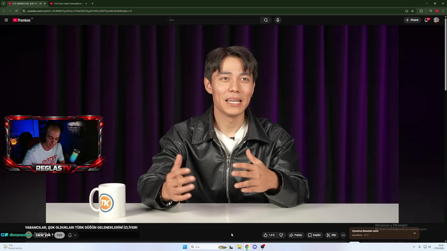The width and height of the screenshot is (447, 251).
Task: Share the video using Paylaş
Action: pos(295,235)
